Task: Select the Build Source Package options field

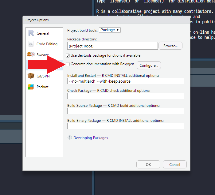Action: click(x=126, y=111)
